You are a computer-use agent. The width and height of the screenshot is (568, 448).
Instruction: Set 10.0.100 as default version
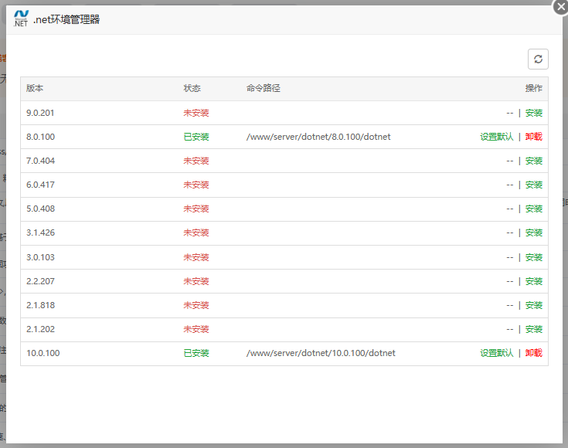pos(496,353)
